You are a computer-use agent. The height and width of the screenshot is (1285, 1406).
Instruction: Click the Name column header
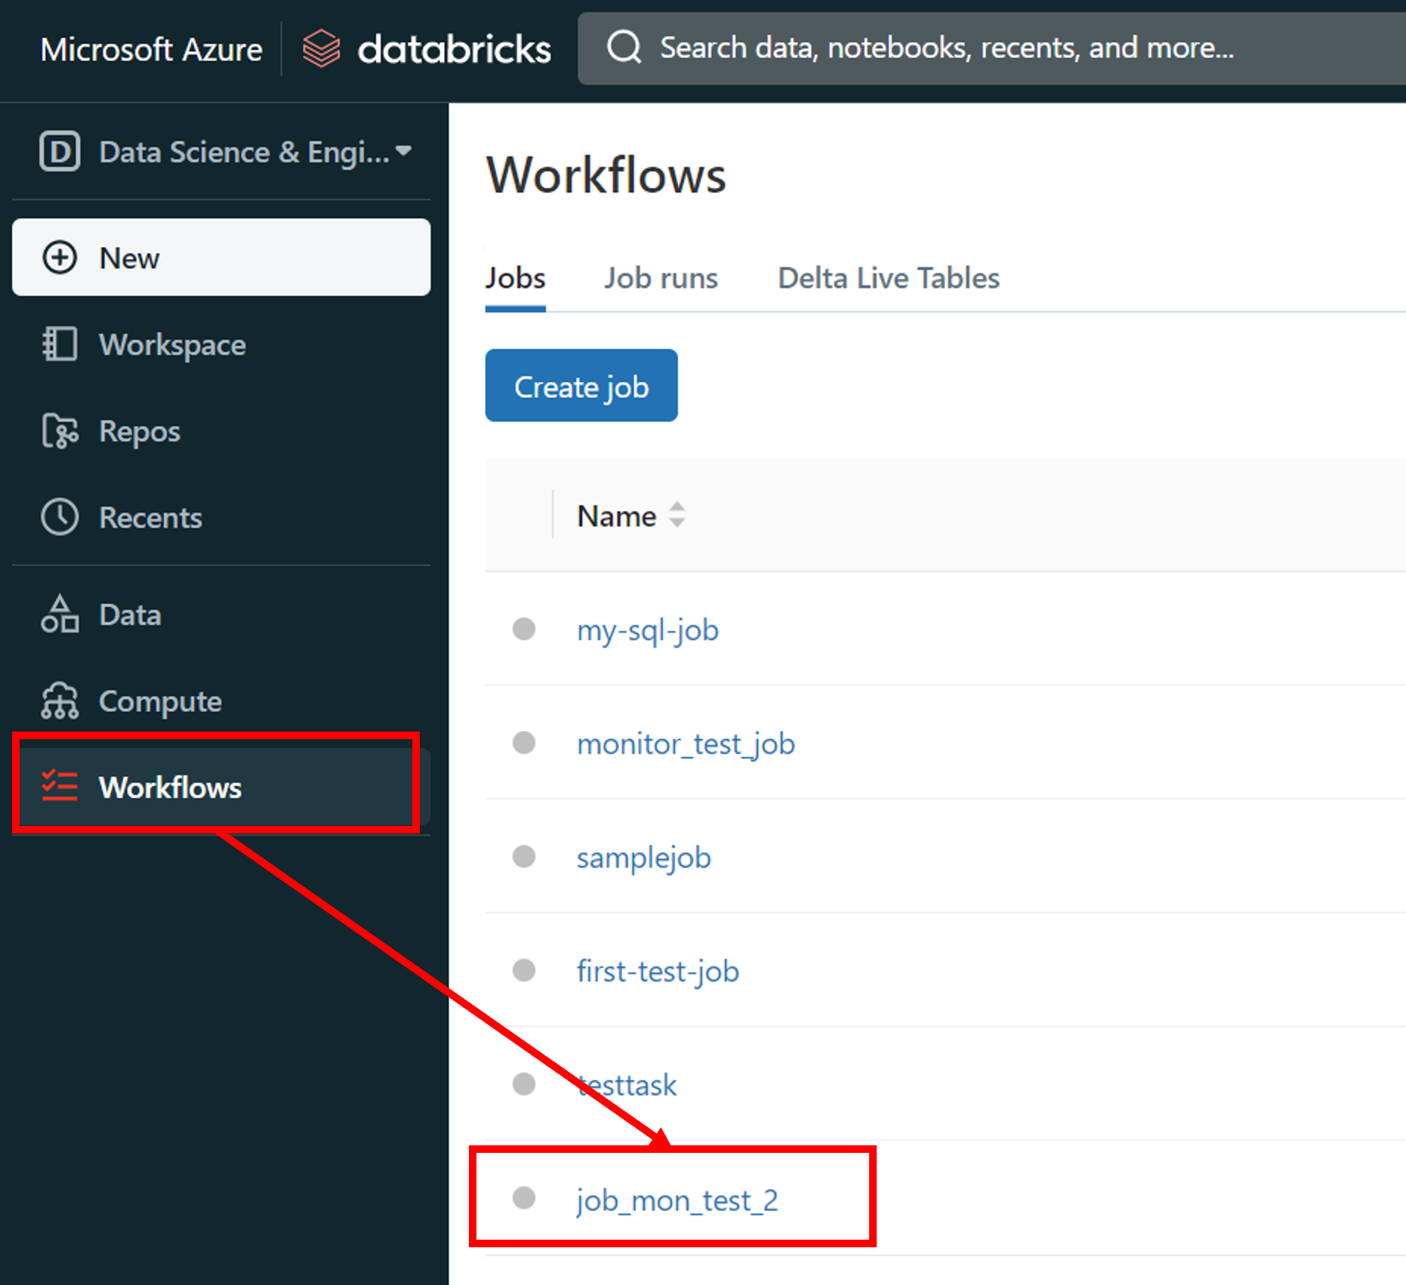pos(617,516)
